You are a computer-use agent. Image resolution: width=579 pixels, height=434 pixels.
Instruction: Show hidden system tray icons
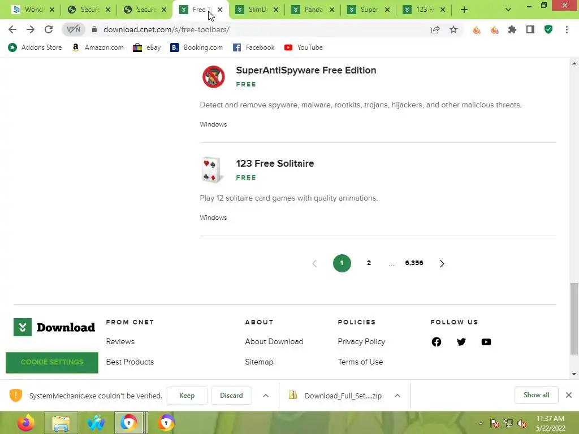481,423
